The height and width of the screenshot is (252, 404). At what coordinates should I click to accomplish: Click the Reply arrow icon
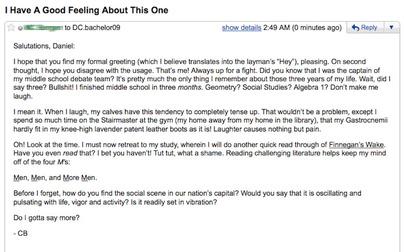point(356,27)
